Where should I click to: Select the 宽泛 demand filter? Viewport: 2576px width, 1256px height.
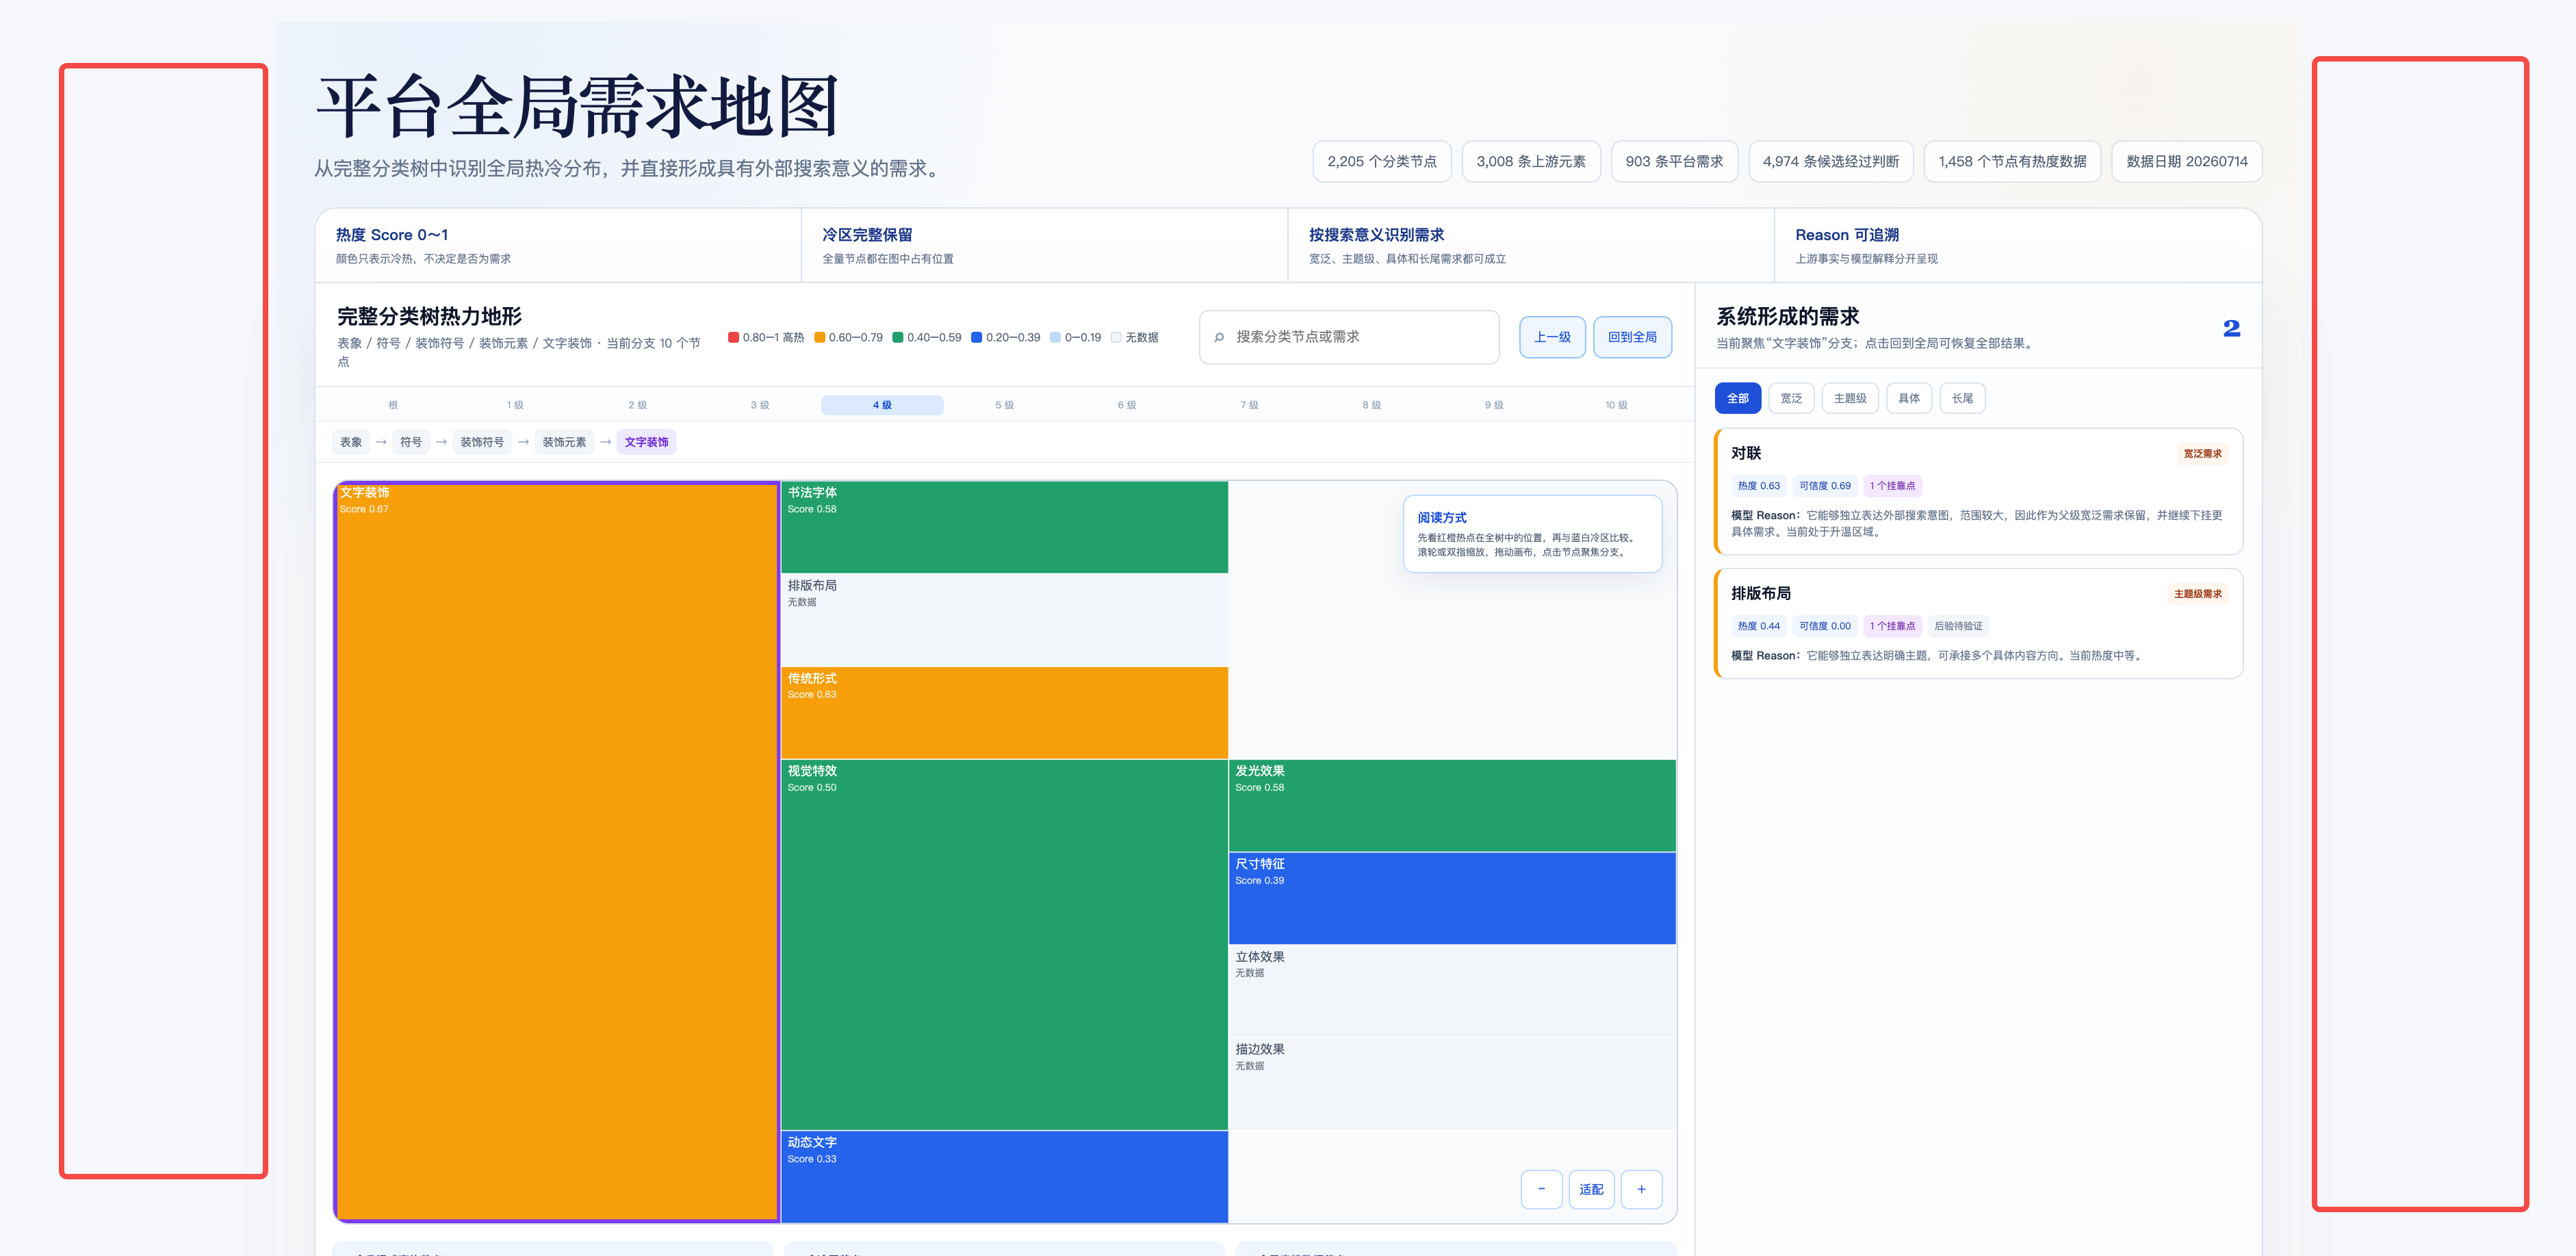click(x=1791, y=397)
